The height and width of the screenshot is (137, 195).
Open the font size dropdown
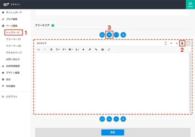click(x=58, y=50)
